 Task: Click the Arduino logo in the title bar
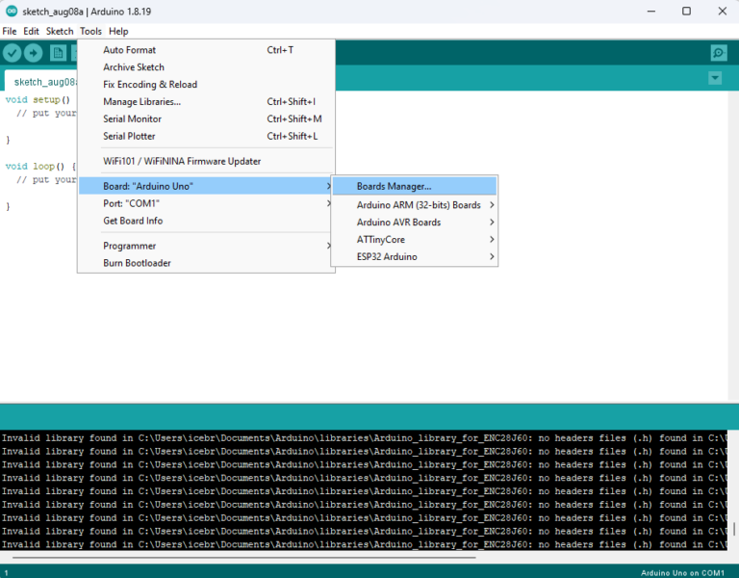pyautogui.click(x=11, y=11)
